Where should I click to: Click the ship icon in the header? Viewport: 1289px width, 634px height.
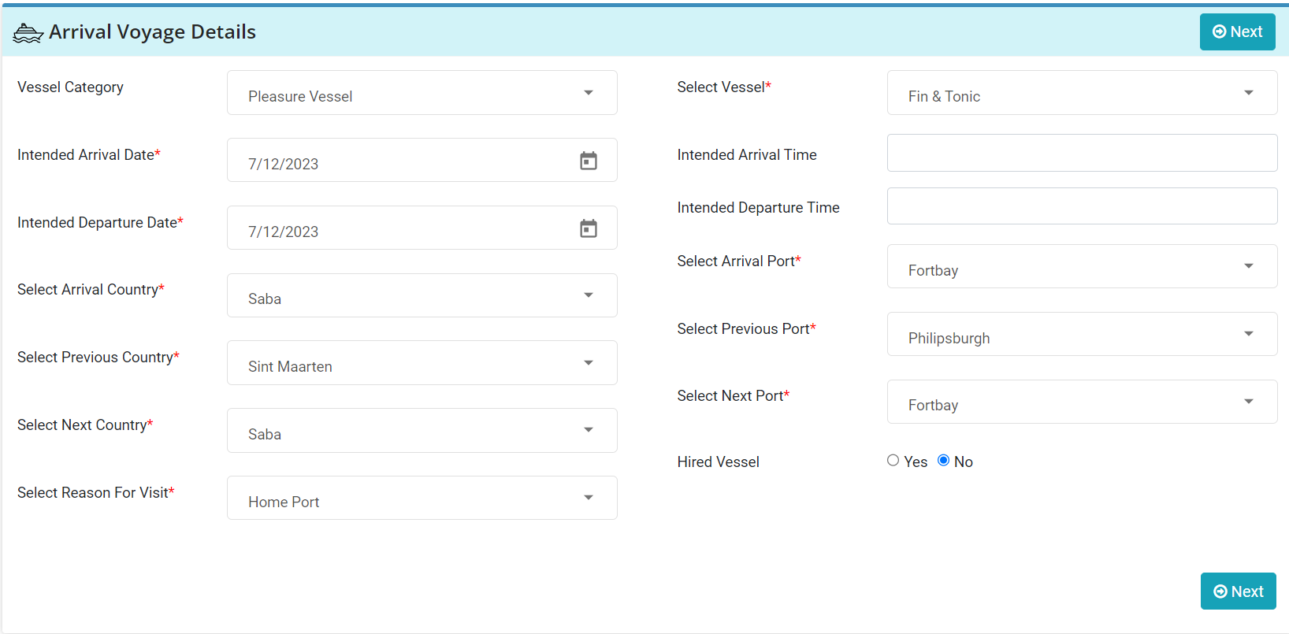pos(27,32)
